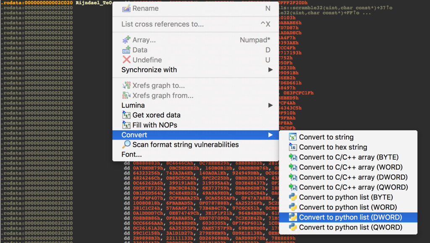
Task: Select Convert to C/C++ array (WORD)
Action: pos(348,167)
